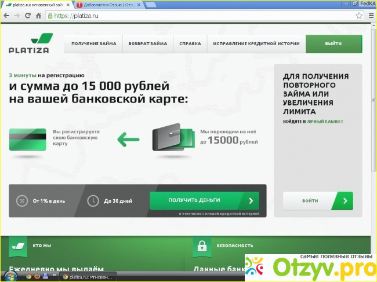
Task: Click the wallet with money image
Action: point(174,139)
